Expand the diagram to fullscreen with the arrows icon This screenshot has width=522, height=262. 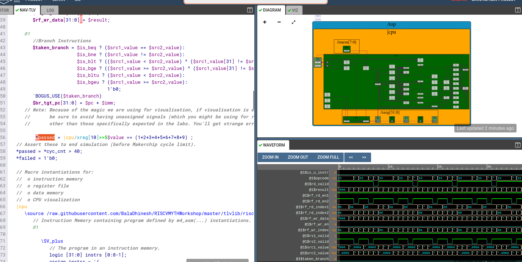click(x=294, y=22)
